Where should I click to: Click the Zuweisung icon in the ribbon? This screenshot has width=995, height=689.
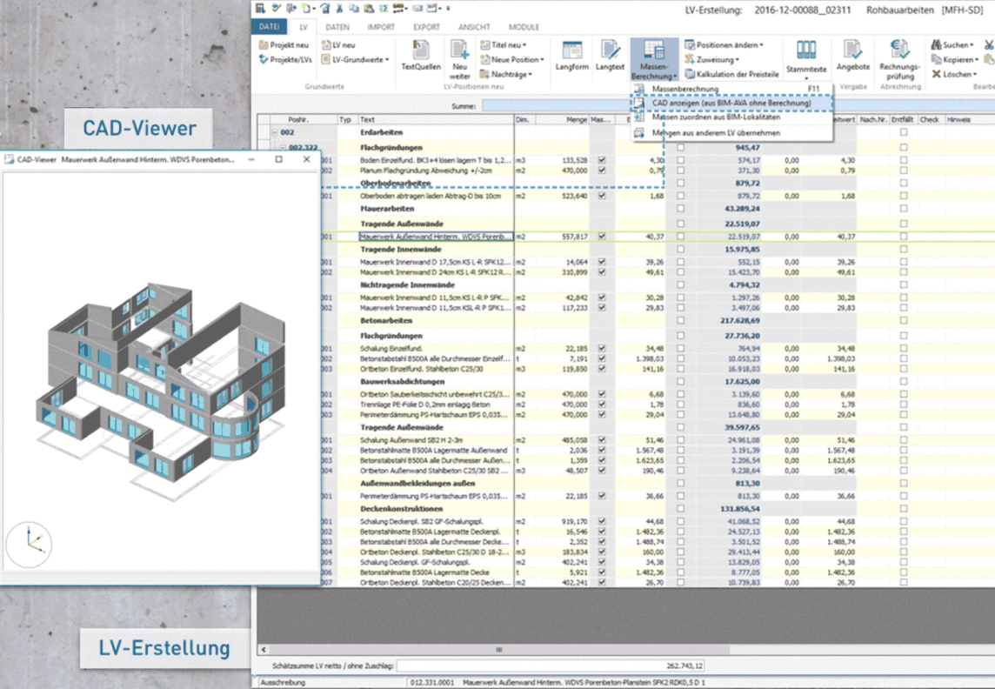[x=690, y=60]
